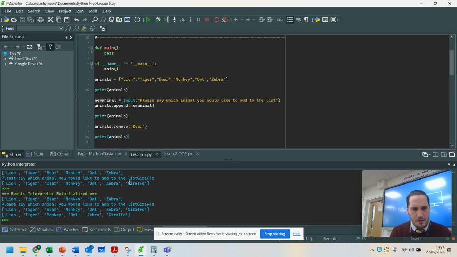Print the current file
Viewport: 457px width, 257px height.
[x=40, y=20]
